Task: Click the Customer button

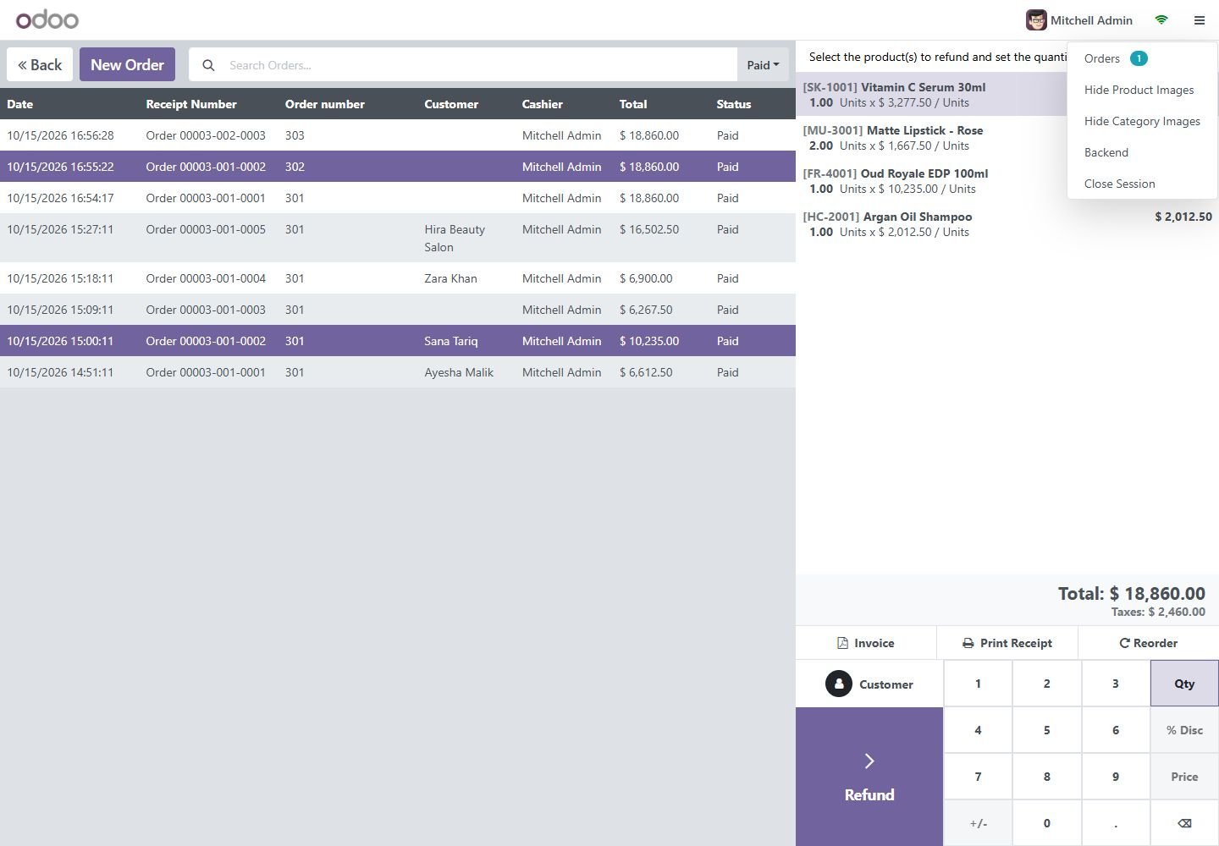Action: pos(869,684)
